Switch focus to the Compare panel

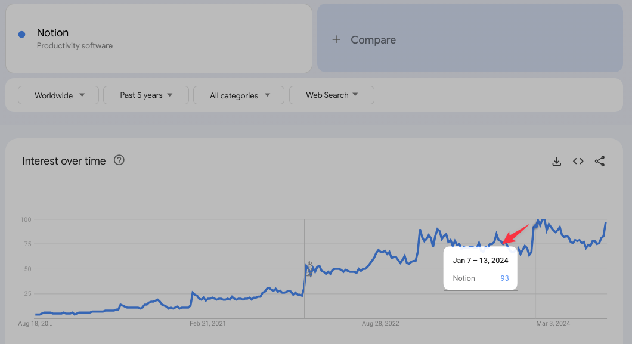click(470, 38)
